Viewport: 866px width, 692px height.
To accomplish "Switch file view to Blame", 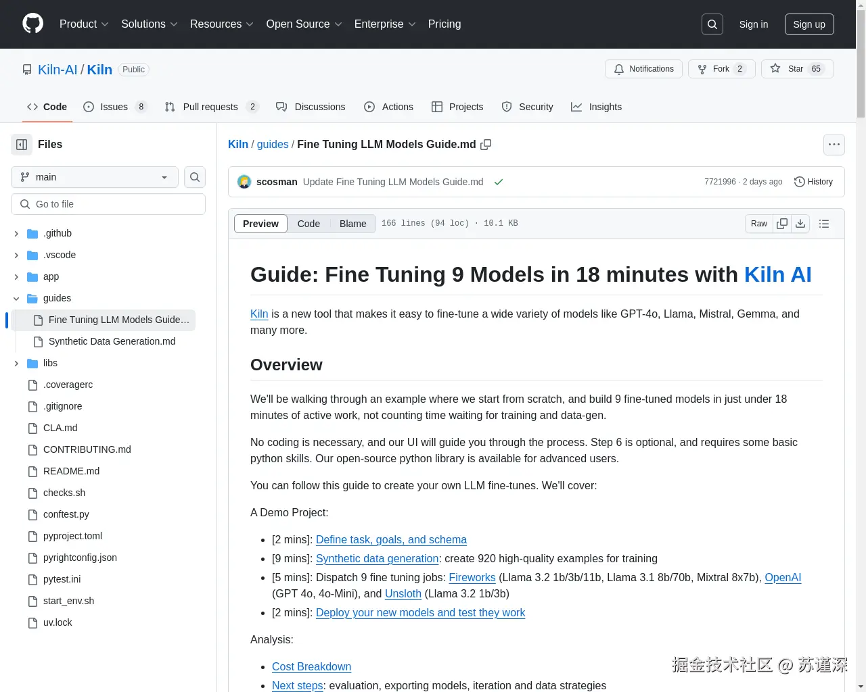I will click(x=352, y=224).
